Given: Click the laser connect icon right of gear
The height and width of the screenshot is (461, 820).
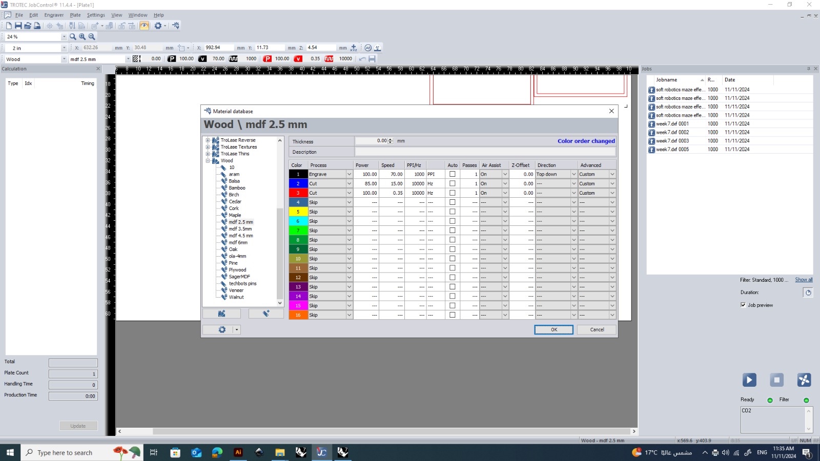Looking at the screenshot, I should (176, 26).
